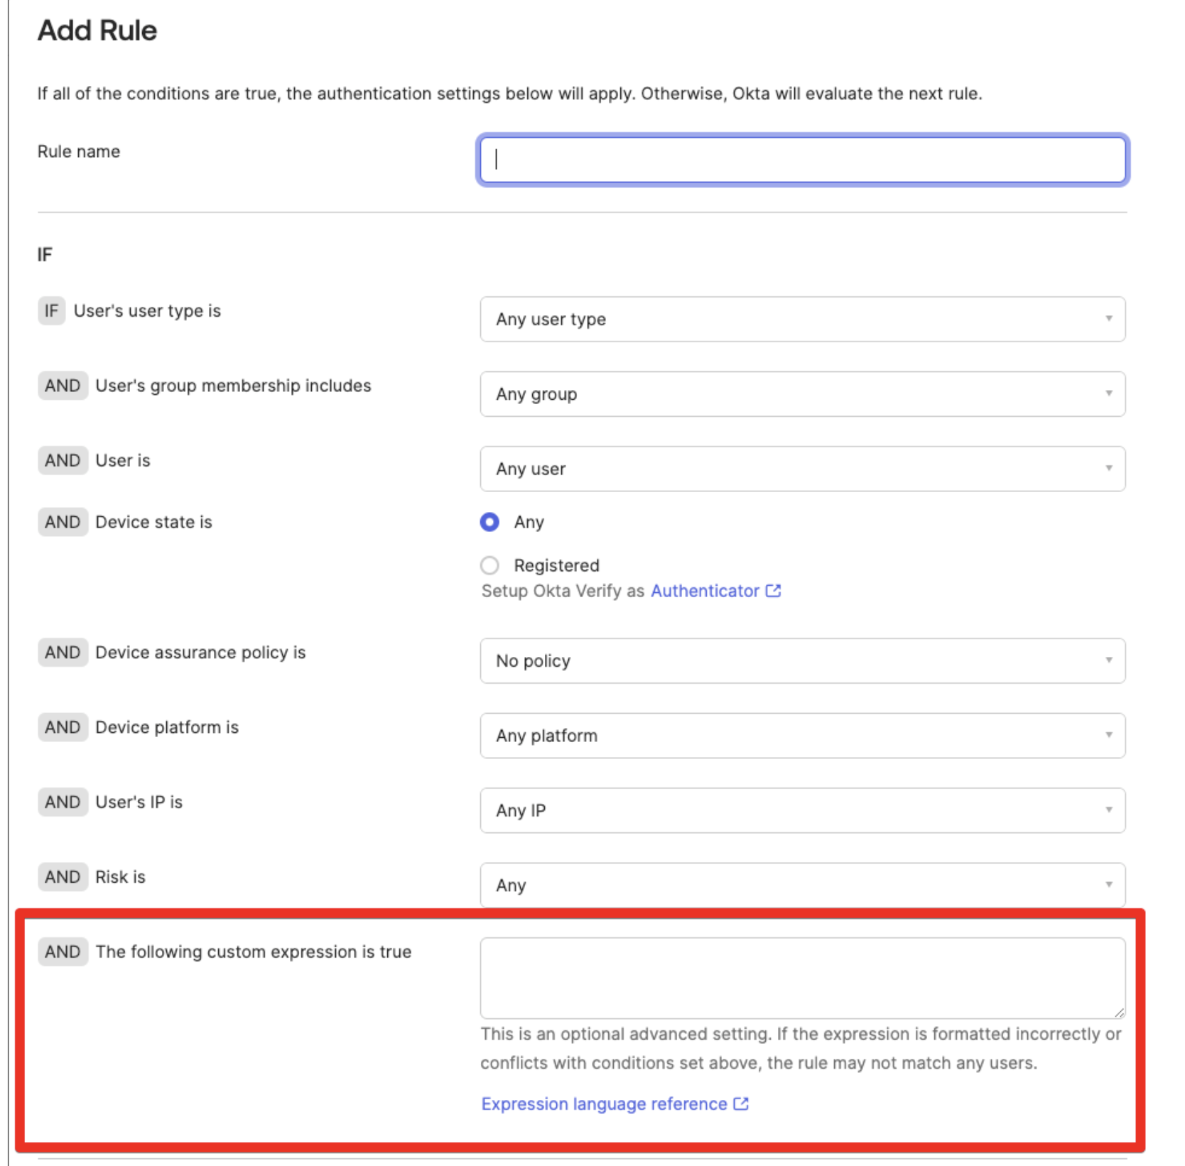1185x1166 pixels.
Task: Select the Registered device state option
Action: tap(489, 565)
